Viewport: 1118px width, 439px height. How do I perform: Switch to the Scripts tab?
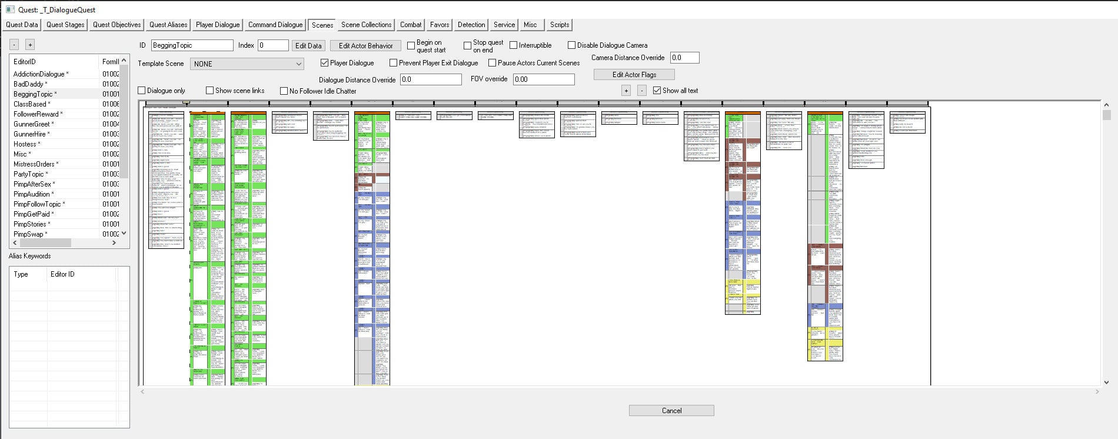point(560,25)
